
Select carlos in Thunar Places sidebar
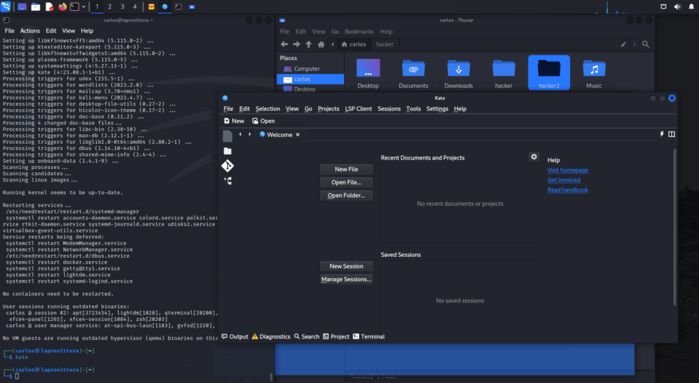click(x=311, y=79)
